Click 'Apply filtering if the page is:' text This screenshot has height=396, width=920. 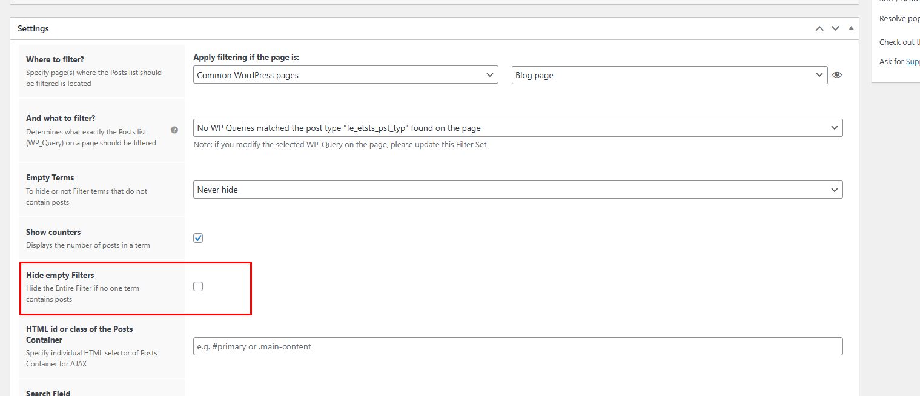[x=247, y=57]
